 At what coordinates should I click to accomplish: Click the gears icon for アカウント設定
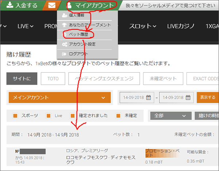65,44
